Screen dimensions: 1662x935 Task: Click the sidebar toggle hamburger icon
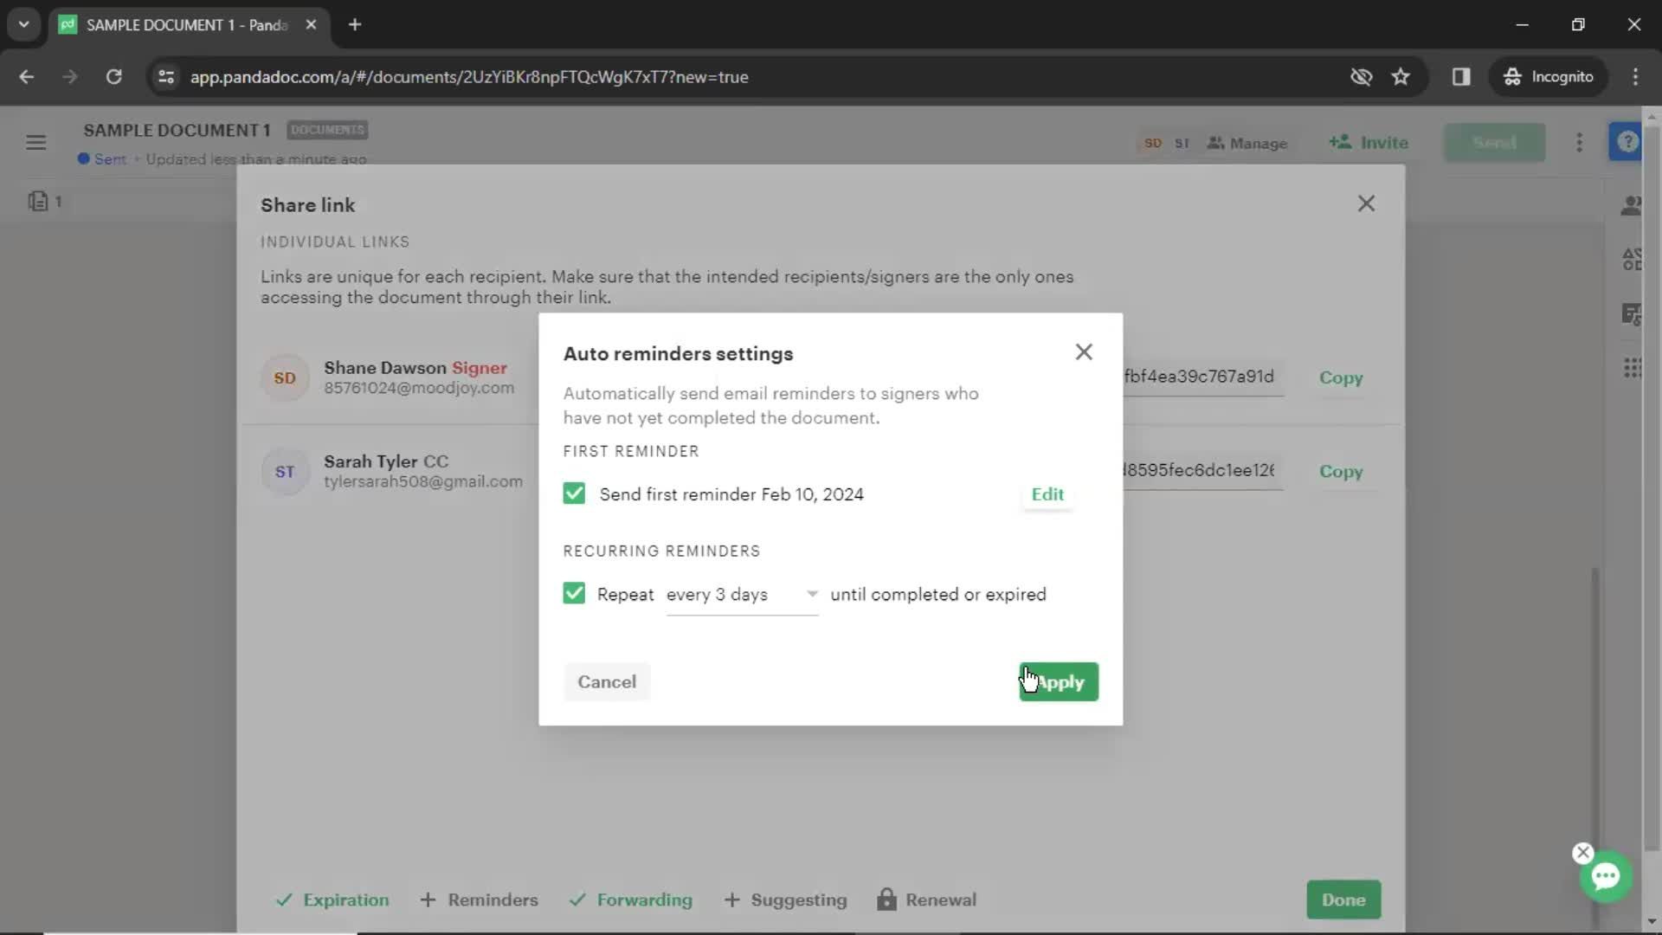[x=36, y=142]
